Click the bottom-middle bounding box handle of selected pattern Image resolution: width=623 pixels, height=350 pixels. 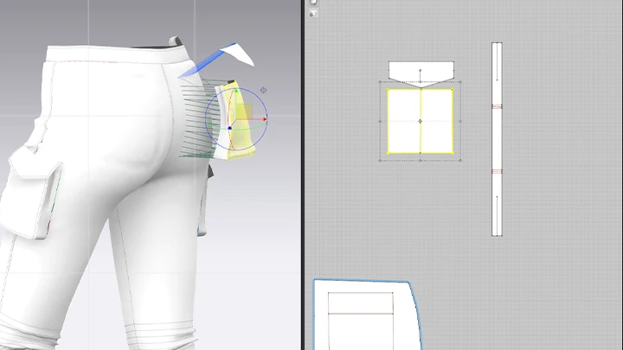[421, 161]
